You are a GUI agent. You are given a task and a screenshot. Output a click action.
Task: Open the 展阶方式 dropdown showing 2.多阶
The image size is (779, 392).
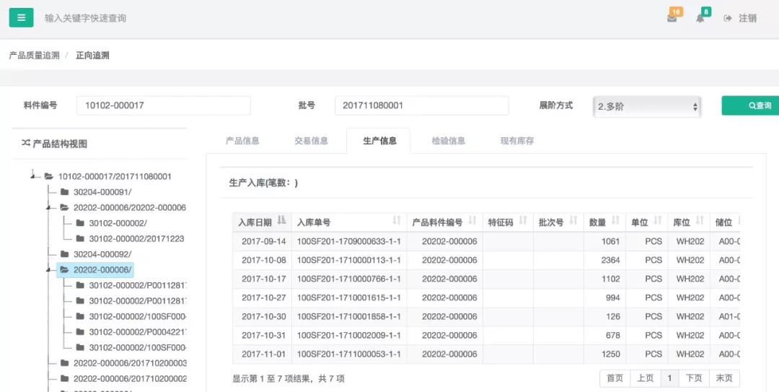click(x=647, y=106)
